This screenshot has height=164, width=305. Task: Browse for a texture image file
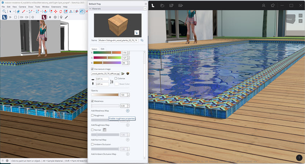pyautogui.click(x=123, y=73)
